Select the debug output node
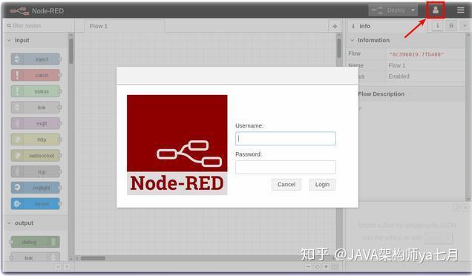Viewport: 472px width, 276px height. click(x=35, y=242)
